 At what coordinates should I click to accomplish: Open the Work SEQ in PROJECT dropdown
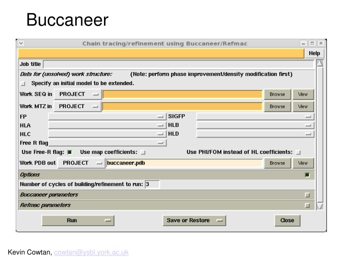[x=78, y=94]
